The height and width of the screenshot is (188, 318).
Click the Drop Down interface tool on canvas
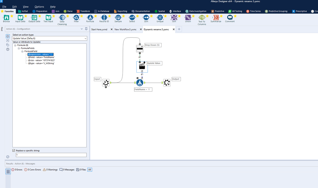[140, 49]
